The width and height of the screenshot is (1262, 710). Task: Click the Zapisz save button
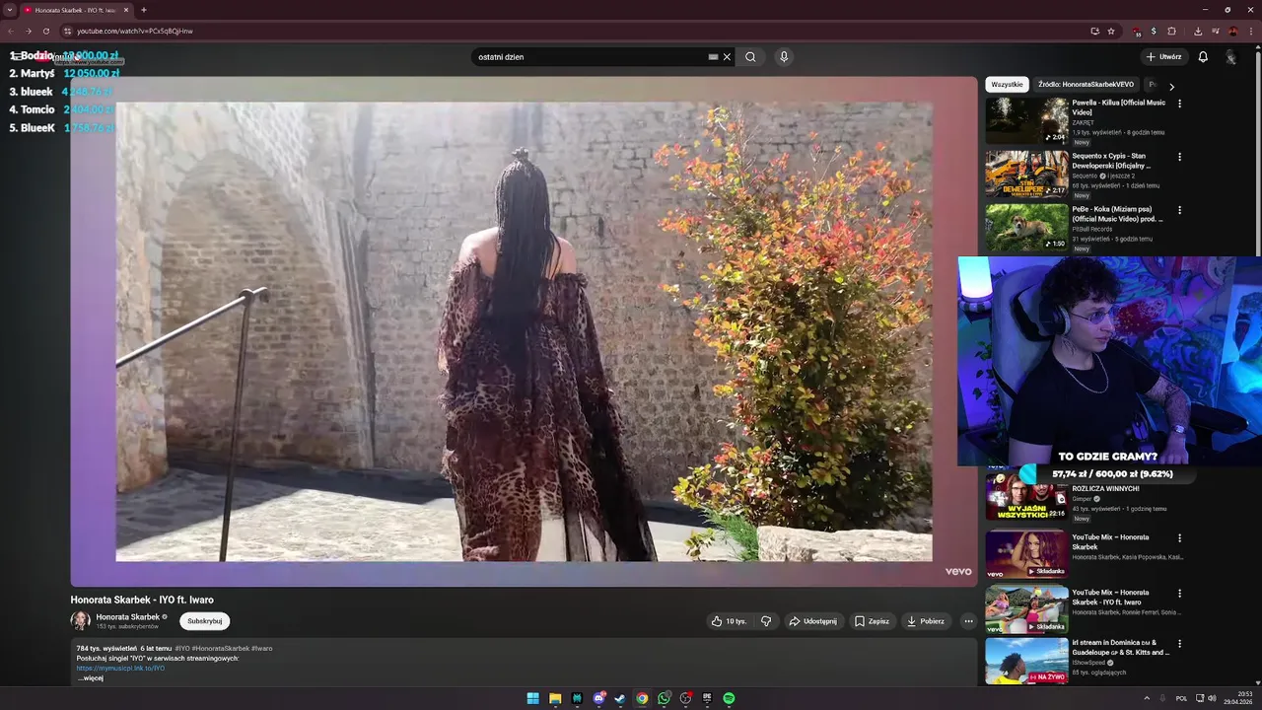click(872, 621)
